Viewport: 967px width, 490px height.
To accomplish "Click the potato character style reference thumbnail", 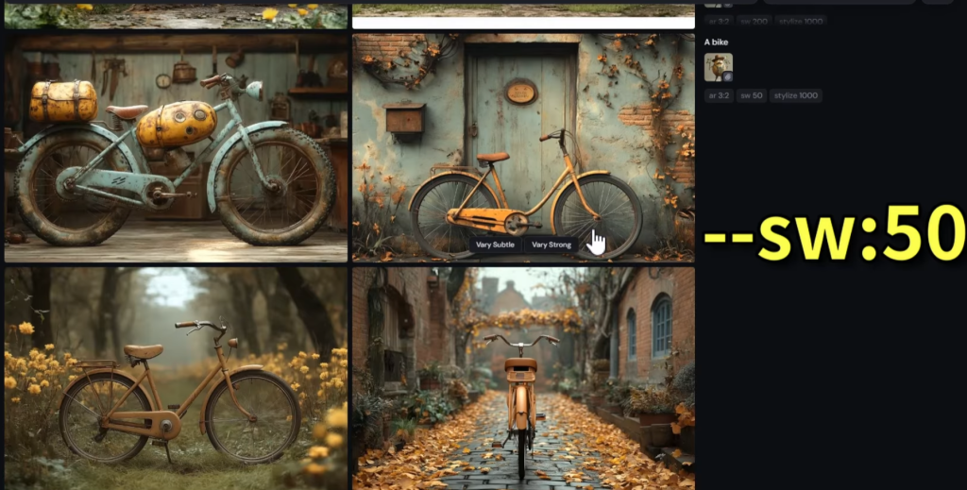I will click(x=718, y=66).
